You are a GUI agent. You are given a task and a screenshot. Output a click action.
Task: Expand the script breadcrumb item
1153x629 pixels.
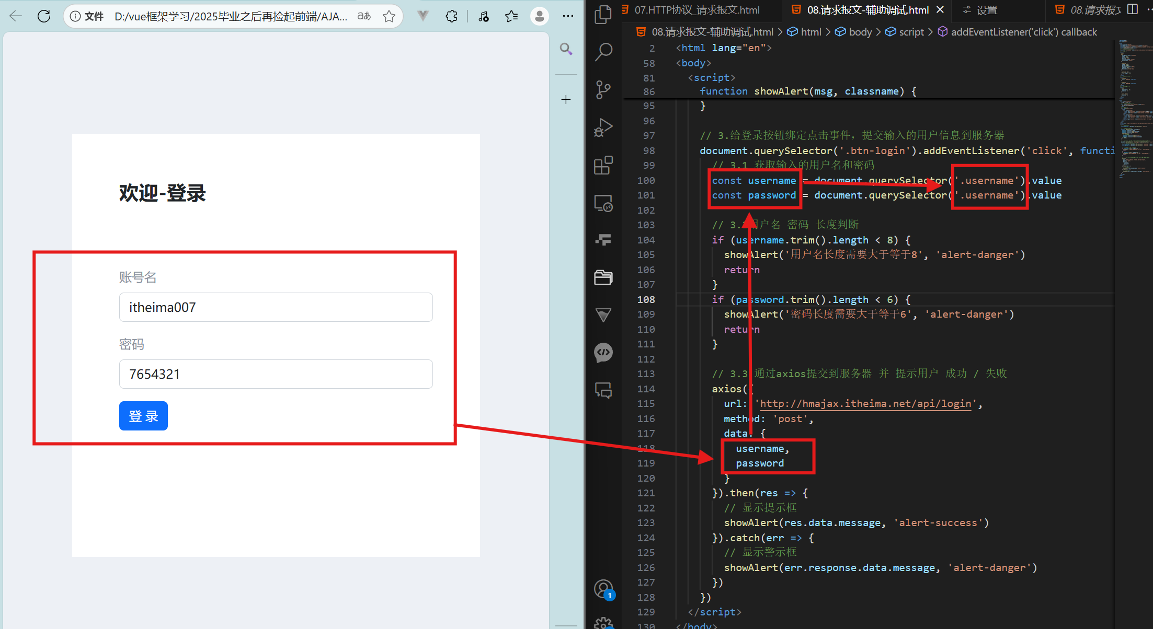pyautogui.click(x=911, y=32)
